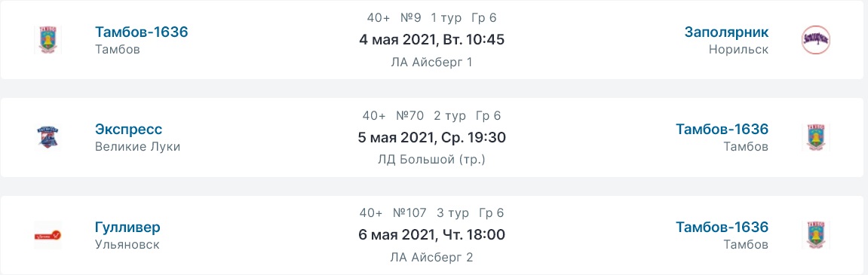
Task: Open Тамбов-1636 link in first match
Action: (x=142, y=32)
